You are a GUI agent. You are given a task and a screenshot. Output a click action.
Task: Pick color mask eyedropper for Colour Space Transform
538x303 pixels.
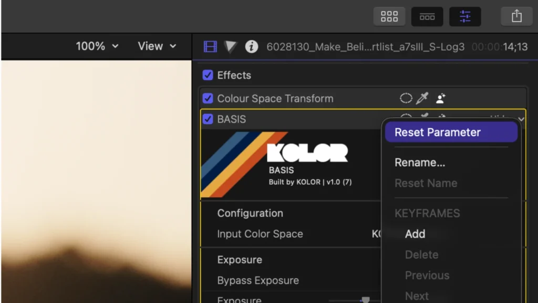[422, 98]
